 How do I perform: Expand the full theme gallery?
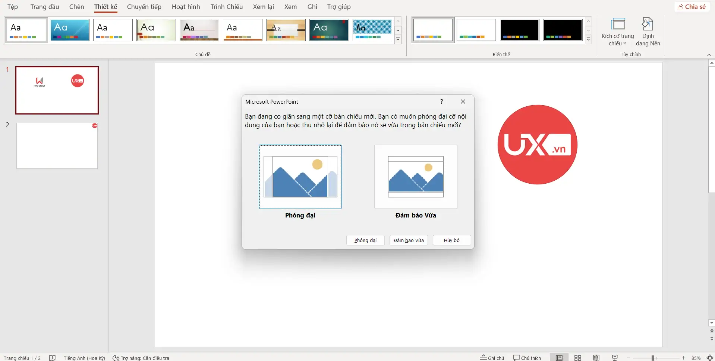pyautogui.click(x=398, y=39)
